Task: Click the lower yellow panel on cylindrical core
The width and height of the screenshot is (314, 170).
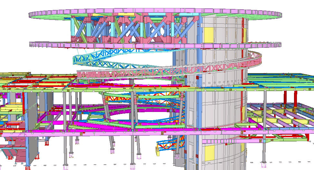Action: click(209, 153)
